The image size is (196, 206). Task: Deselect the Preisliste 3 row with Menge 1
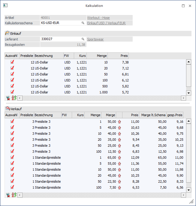[12, 122]
